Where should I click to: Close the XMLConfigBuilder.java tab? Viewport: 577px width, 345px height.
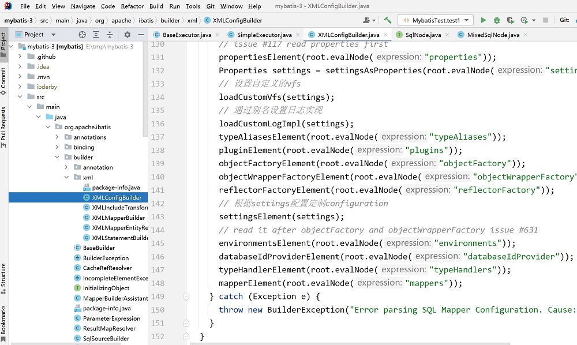(385, 35)
